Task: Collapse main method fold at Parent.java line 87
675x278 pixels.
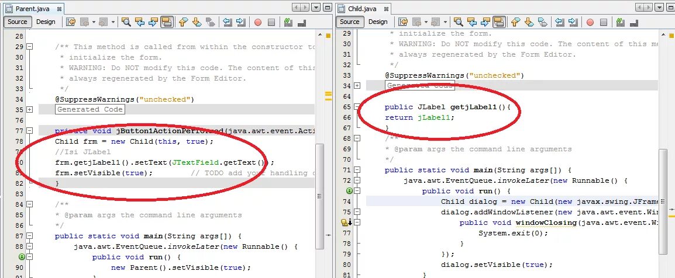Action: point(29,236)
